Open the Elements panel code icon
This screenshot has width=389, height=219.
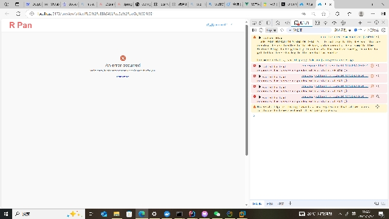click(x=287, y=23)
